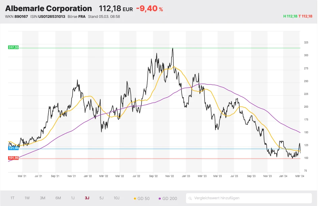Switch chart to the 1T range
The image size is (319, 206).
pos(12,198)
